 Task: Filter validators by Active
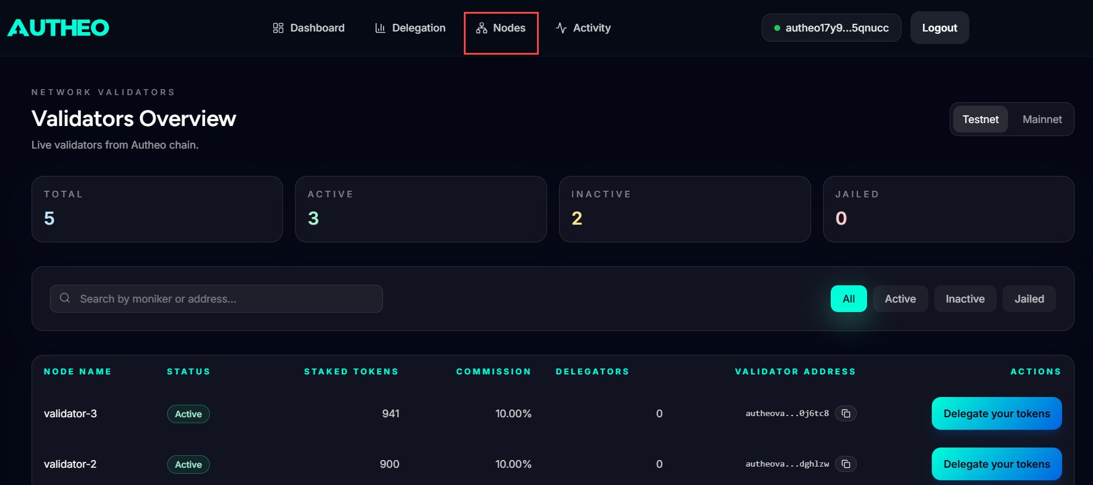pyautogui.click(x=900, y=299)
